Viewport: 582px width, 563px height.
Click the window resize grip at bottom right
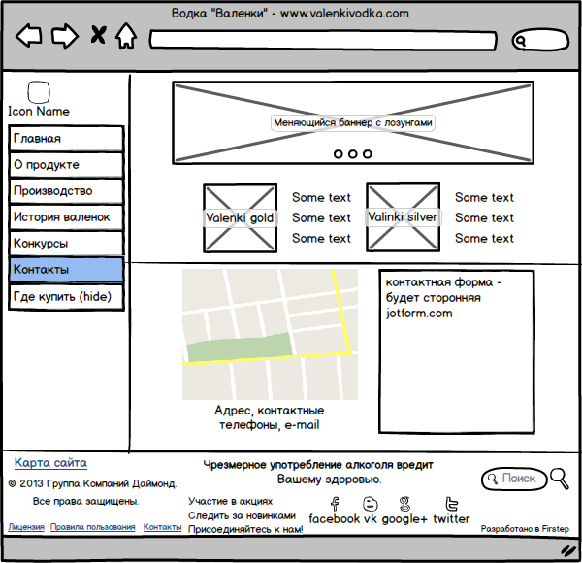coord(567,550)
